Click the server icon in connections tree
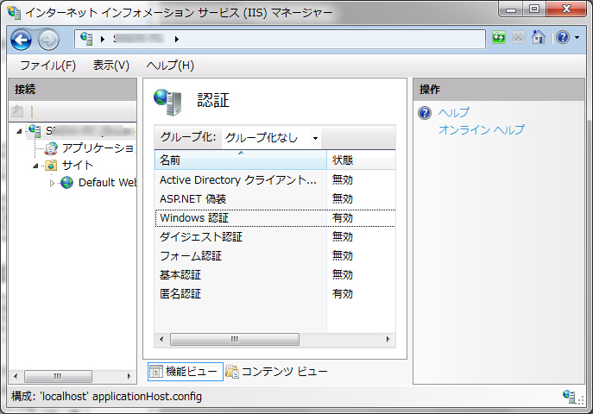The width and height of the screenshot is (593, 414). (x=35, y=131)
